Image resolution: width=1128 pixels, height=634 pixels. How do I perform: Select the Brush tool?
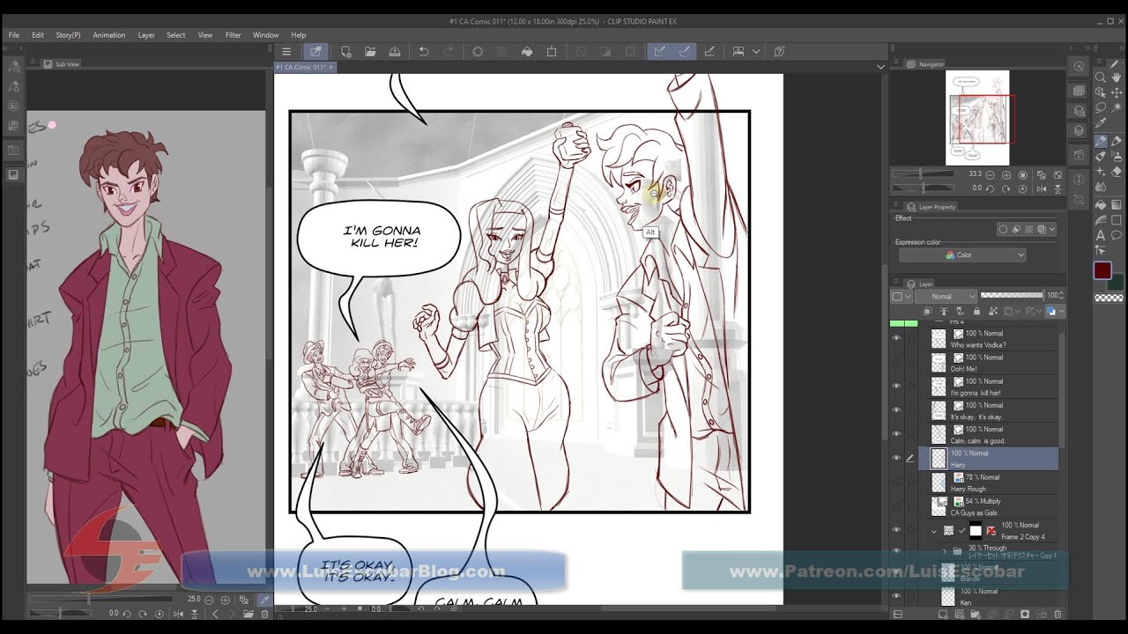[x=1101, y=156]
